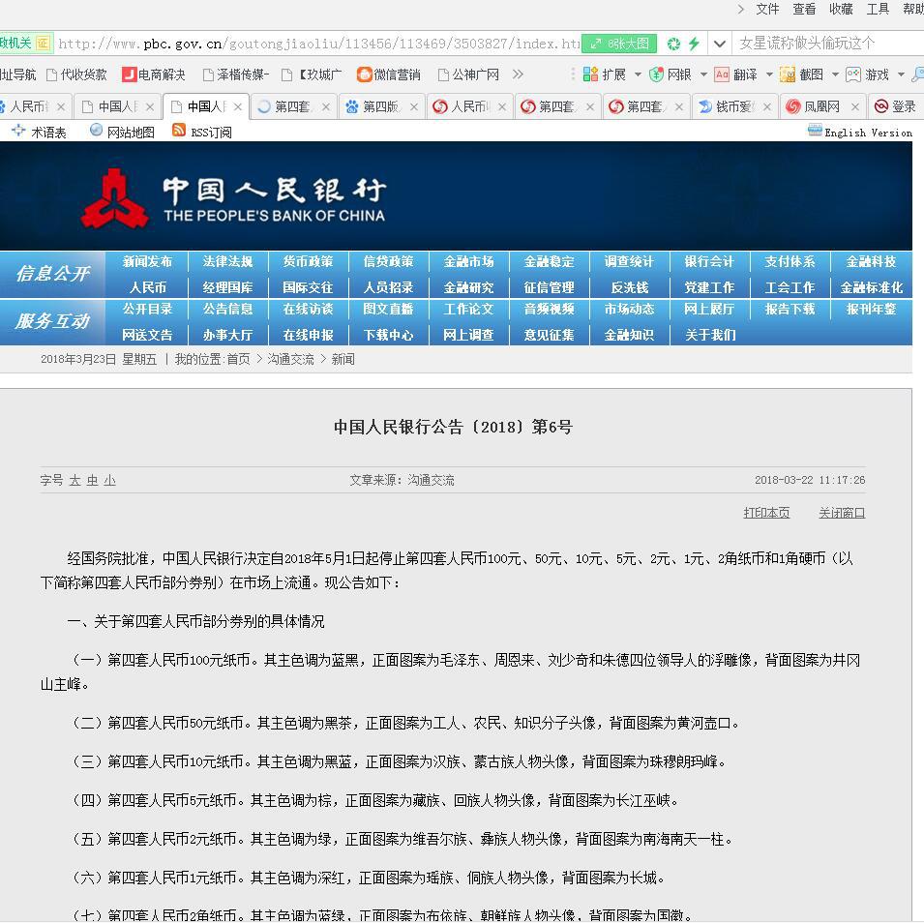Screen dimensions: 924x923
Task: Open the 翻译 dropdown arrow
Action: (769, 74)
